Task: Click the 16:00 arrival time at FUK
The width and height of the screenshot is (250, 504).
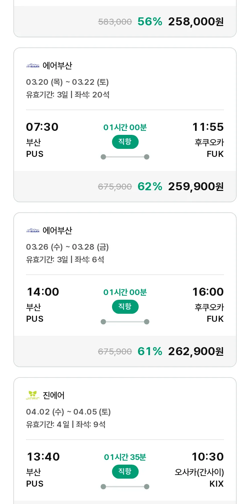Action: coord(208,292)
